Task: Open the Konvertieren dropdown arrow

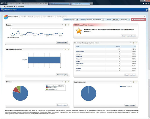Action: 14,7
